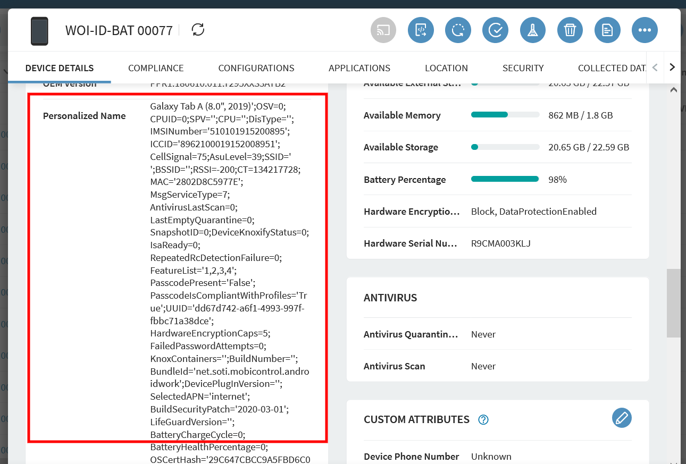Viewport: 686px width, 464px height.
Task: Click the dashed circular refresh action icon
Action: point(458,30)
